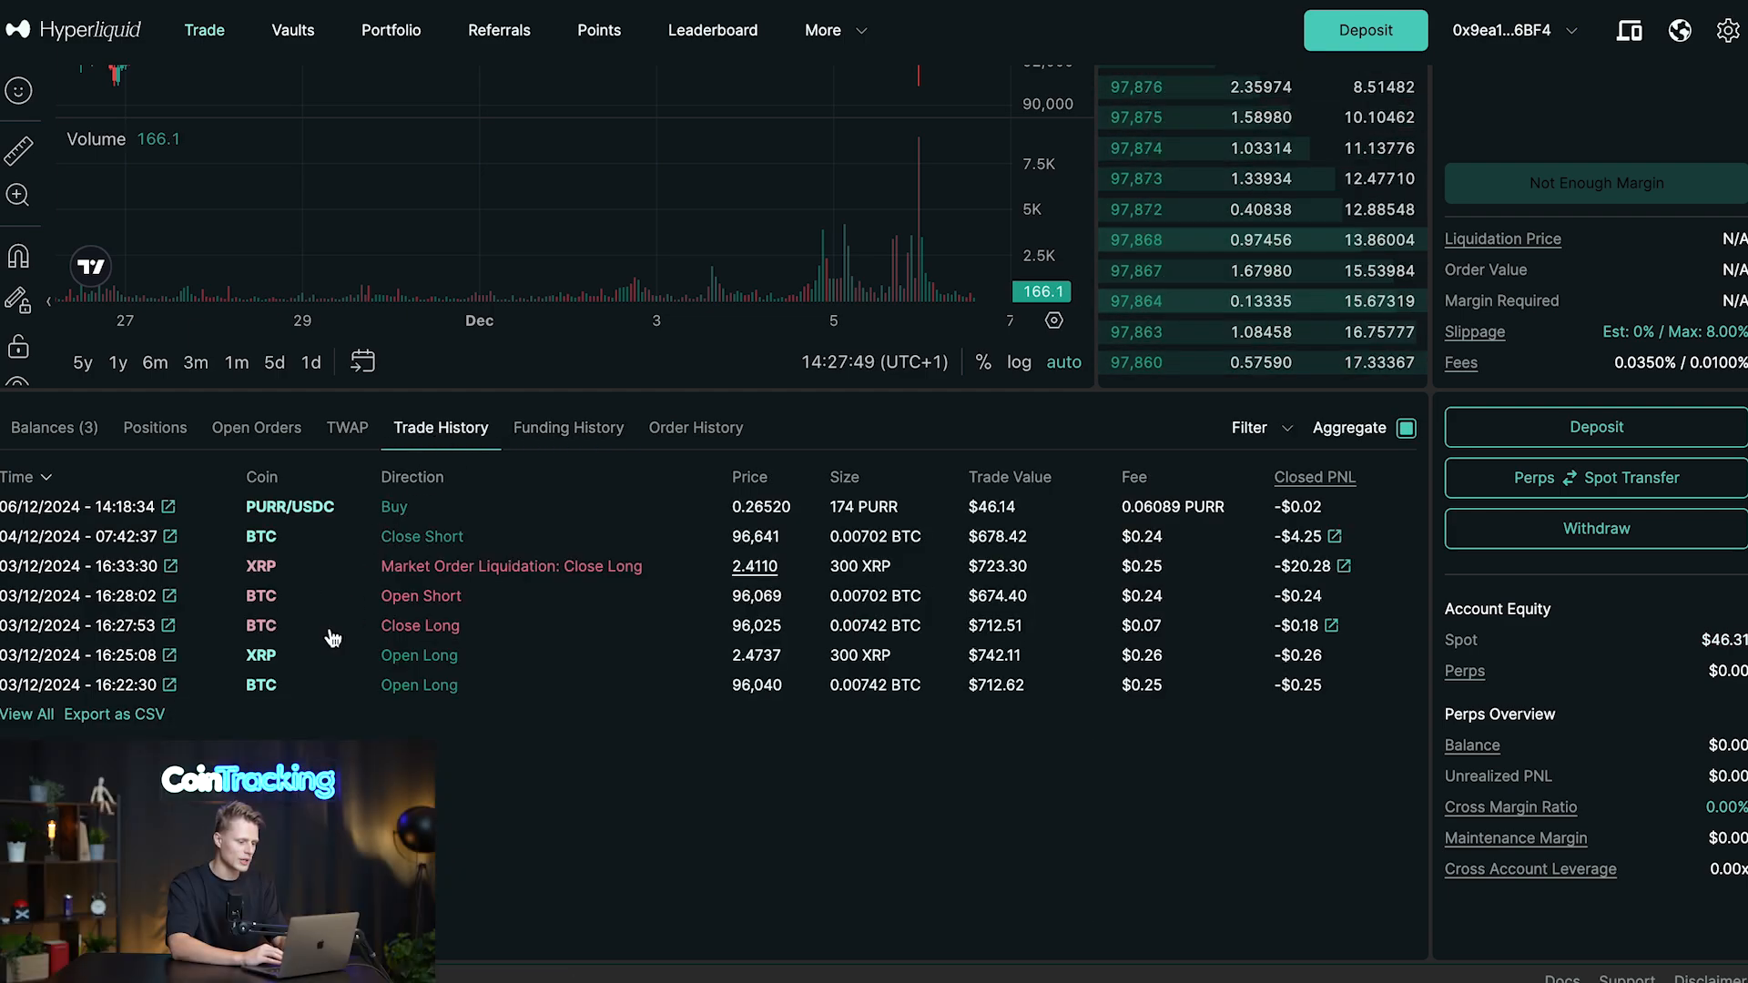
Task: Click the lock drawing tools icon
Action: [x=18, y=347]
